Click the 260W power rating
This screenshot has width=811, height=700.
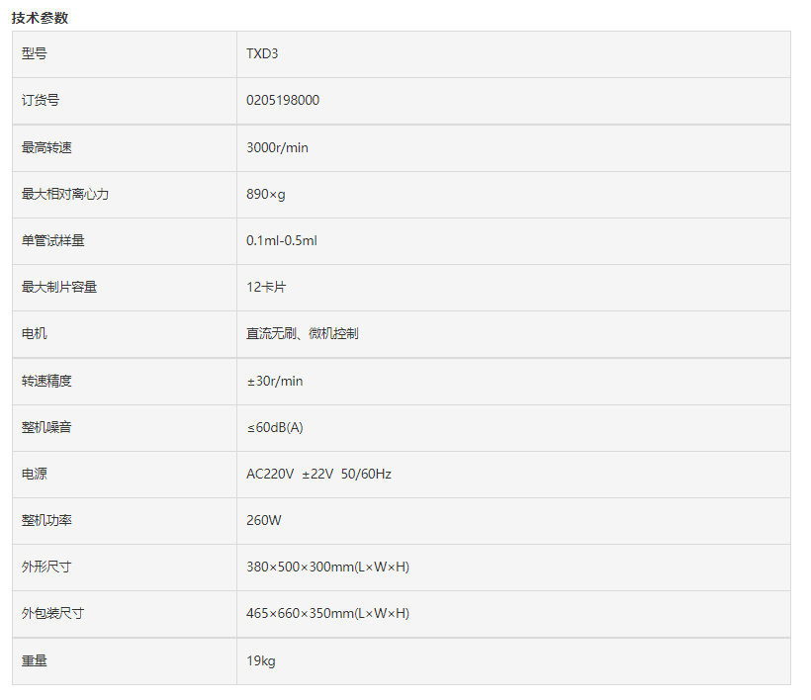point(263,520)
